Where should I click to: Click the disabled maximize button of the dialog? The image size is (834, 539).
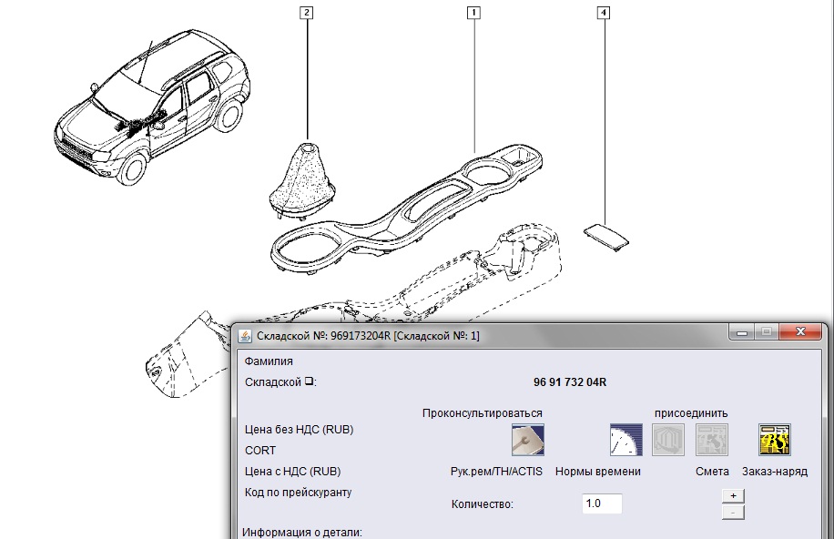coord(767,332)
